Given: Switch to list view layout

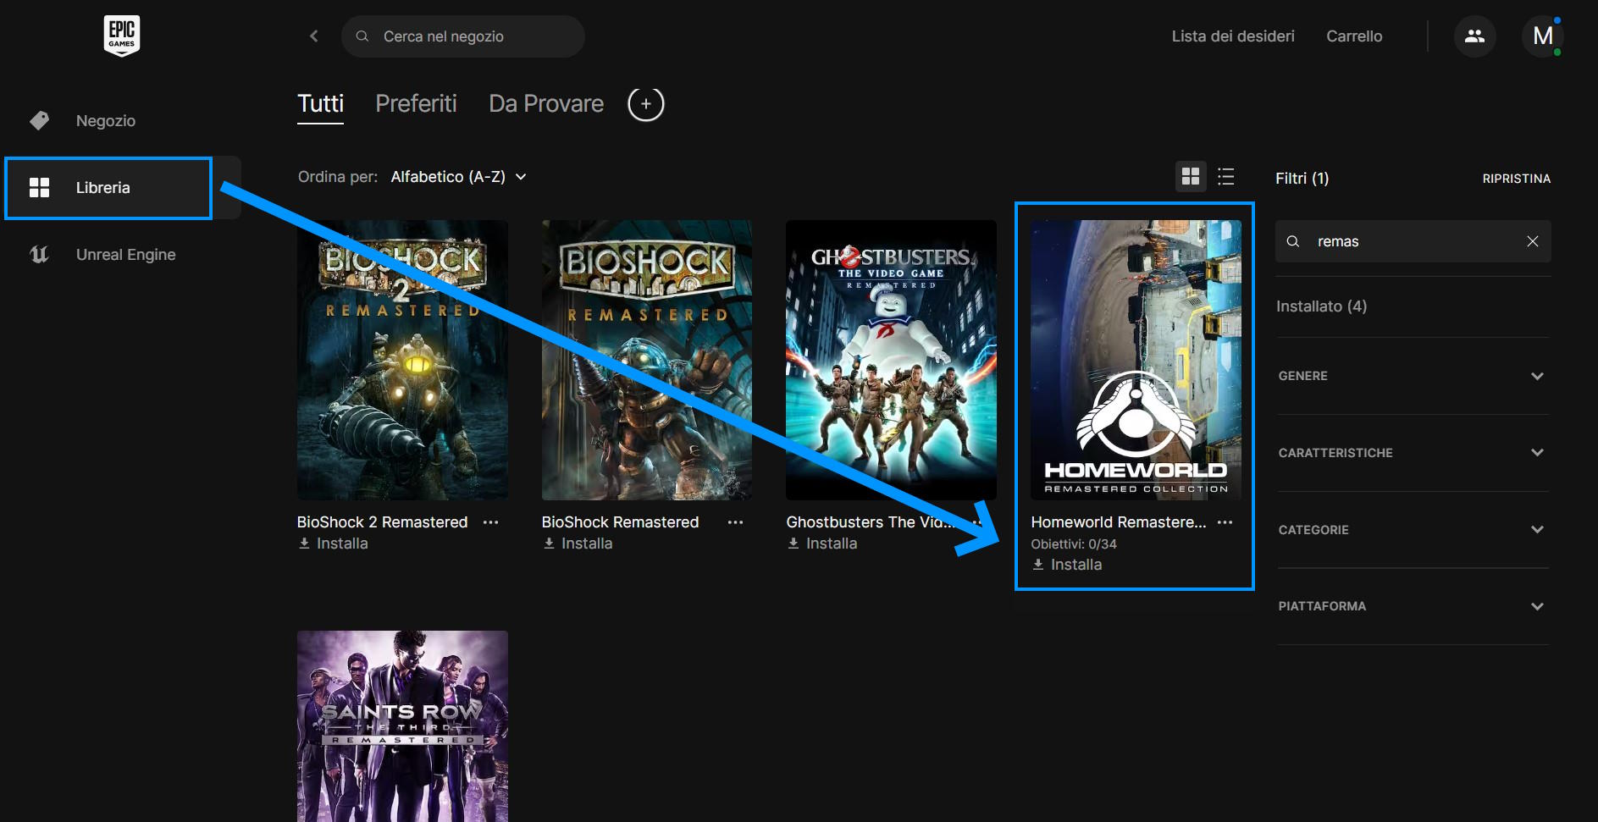Looking at the screenshot, I should click(x=1225, y=176).
